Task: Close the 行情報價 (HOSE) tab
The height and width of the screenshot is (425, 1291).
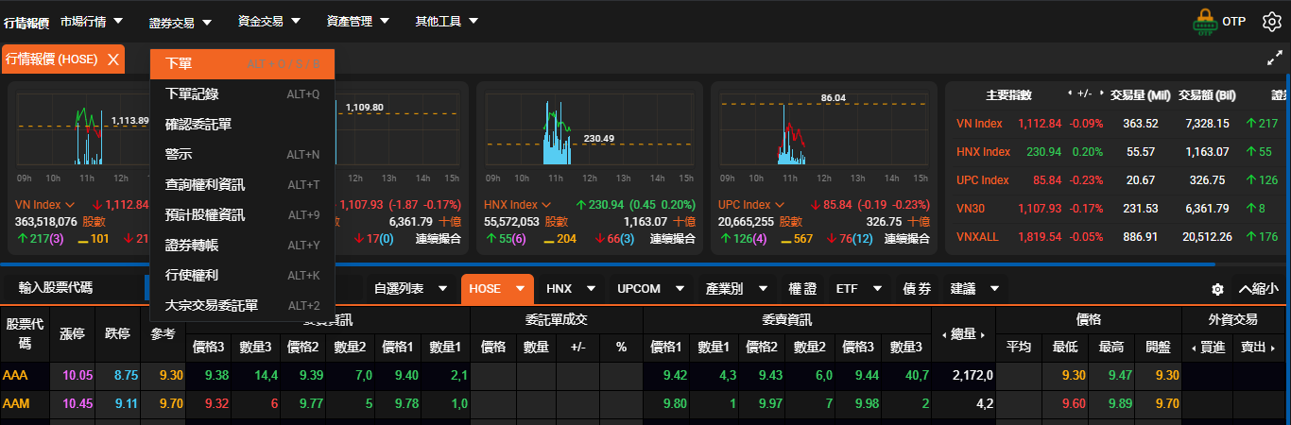Action: click(113, 59)
